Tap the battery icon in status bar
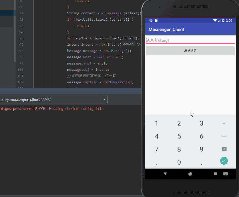Screen dimensions: 239x197 (223, 20)
